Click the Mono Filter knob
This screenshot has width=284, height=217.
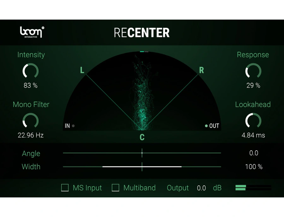pos(31,121)
